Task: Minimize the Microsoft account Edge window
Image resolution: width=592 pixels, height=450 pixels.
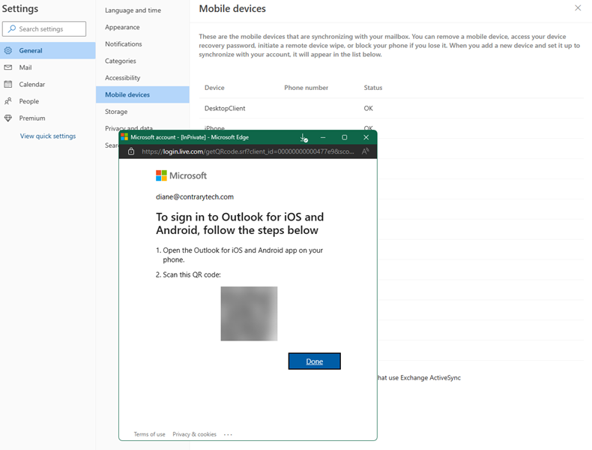Action: tap(323, 137)
